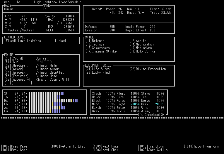
Task: Click the St strength stat bar
Action: [x=46, y=94]
